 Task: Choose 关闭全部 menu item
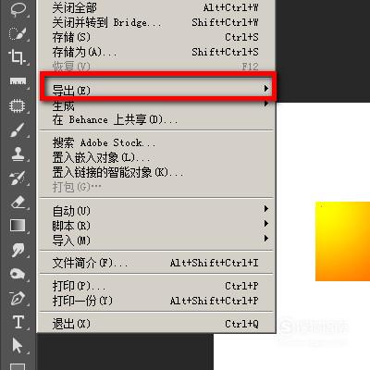156,7
